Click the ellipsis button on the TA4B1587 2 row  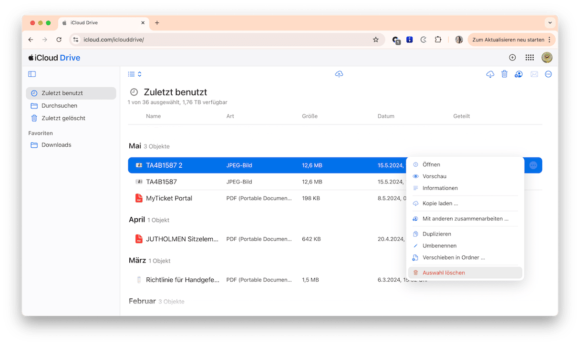[x=533, y=165]
